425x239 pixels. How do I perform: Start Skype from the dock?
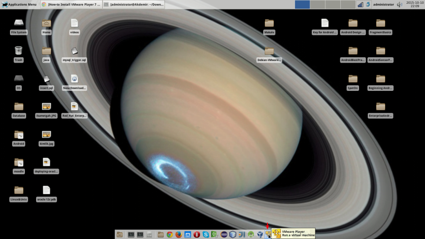point(206,234)
